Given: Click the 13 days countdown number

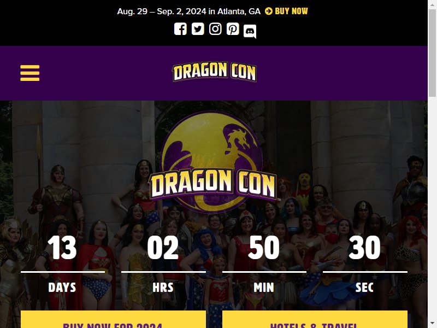Looking at the screenshot, I should tap(62, 248).
